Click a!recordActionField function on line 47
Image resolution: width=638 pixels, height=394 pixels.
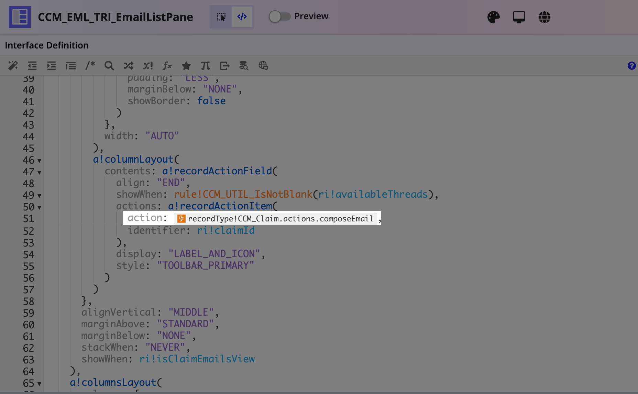(x=217, y=171)
